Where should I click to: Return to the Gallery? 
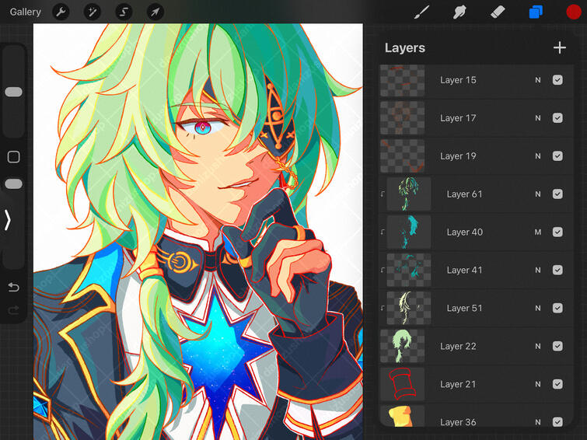coord(26,12)
